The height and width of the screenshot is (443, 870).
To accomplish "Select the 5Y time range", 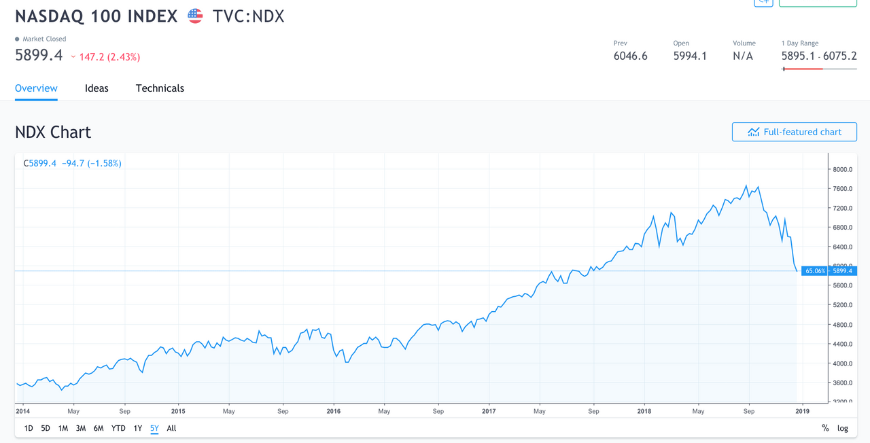I will click(154, 428).
